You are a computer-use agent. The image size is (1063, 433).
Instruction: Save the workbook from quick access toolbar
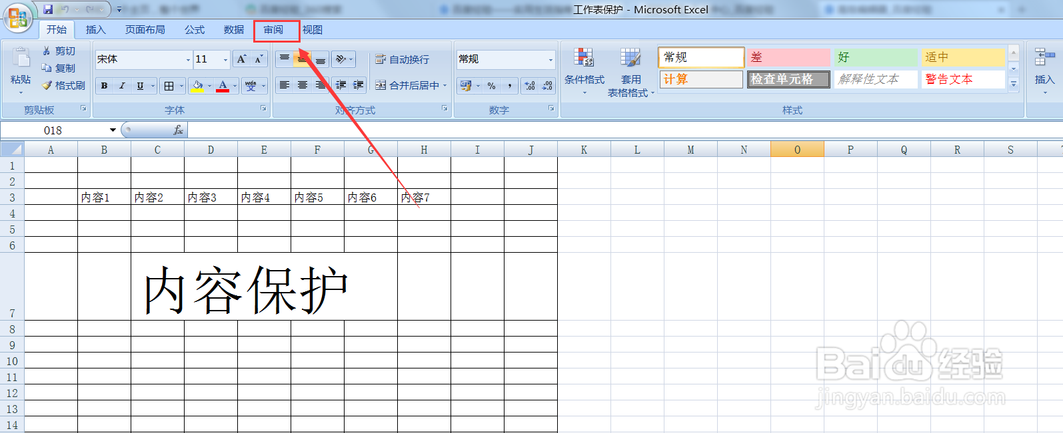(48, 9)
